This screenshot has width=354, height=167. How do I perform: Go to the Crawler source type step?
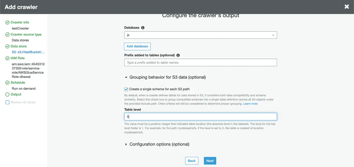coord(26,35)
